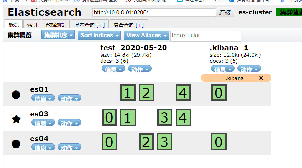Open 动作 dropdown for node es04
This screenshot has width=302, height=168.
pyautogui.click(x=69, y=147)
